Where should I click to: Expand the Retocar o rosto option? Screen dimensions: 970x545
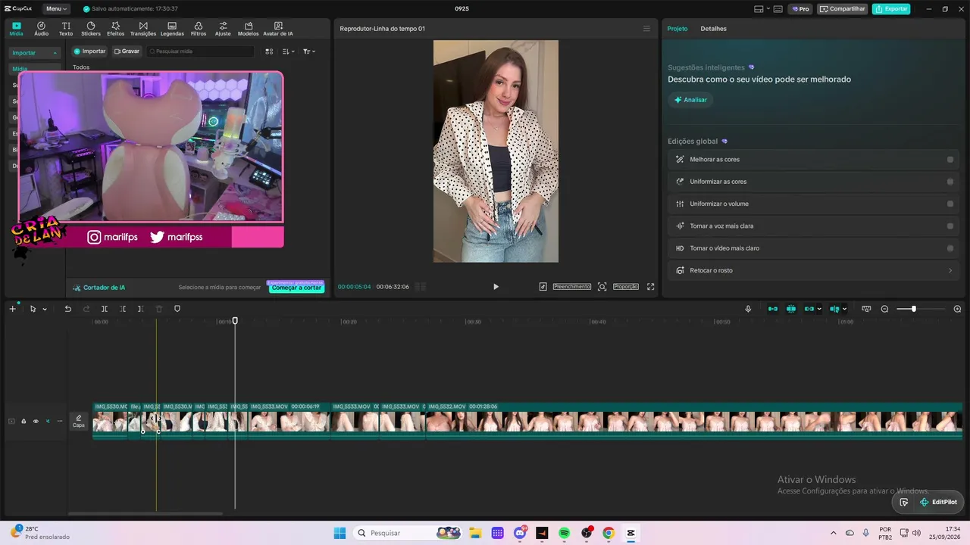click(813, 270)
